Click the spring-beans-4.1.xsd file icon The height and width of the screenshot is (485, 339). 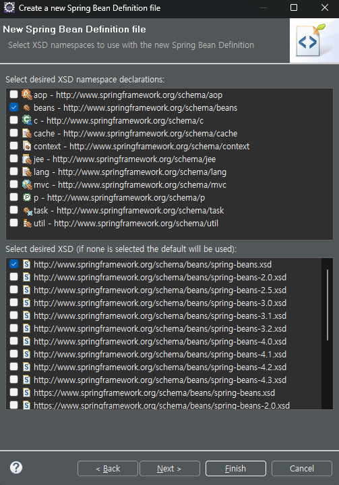(27, 354)
